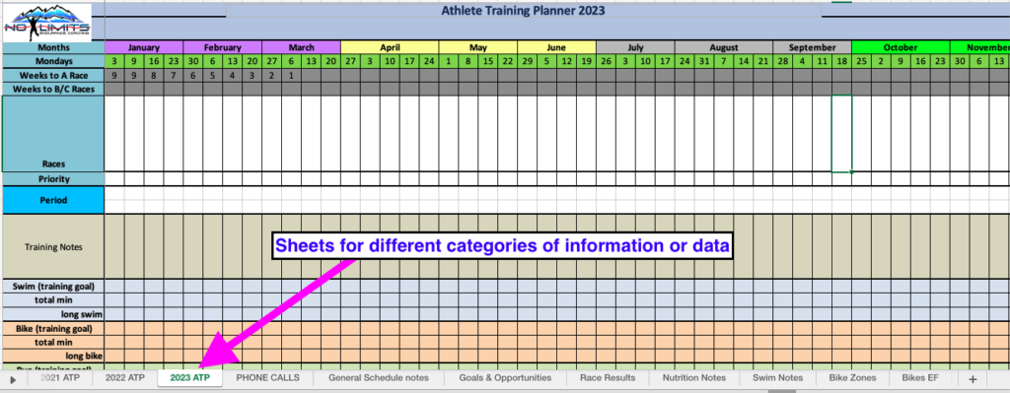1010x393 pixels.
Task: Select the January month header cell
Action: 144,47
